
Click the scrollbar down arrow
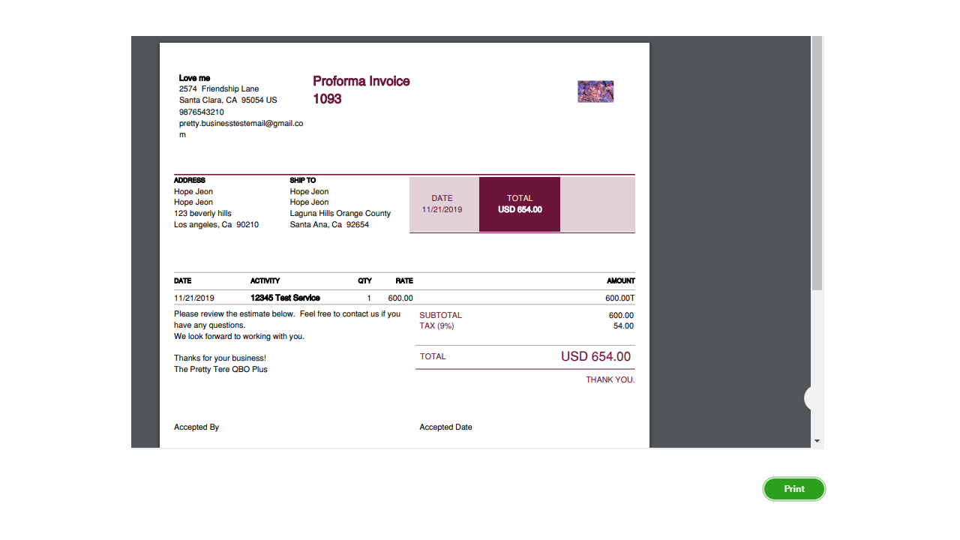tap(817, 441)
